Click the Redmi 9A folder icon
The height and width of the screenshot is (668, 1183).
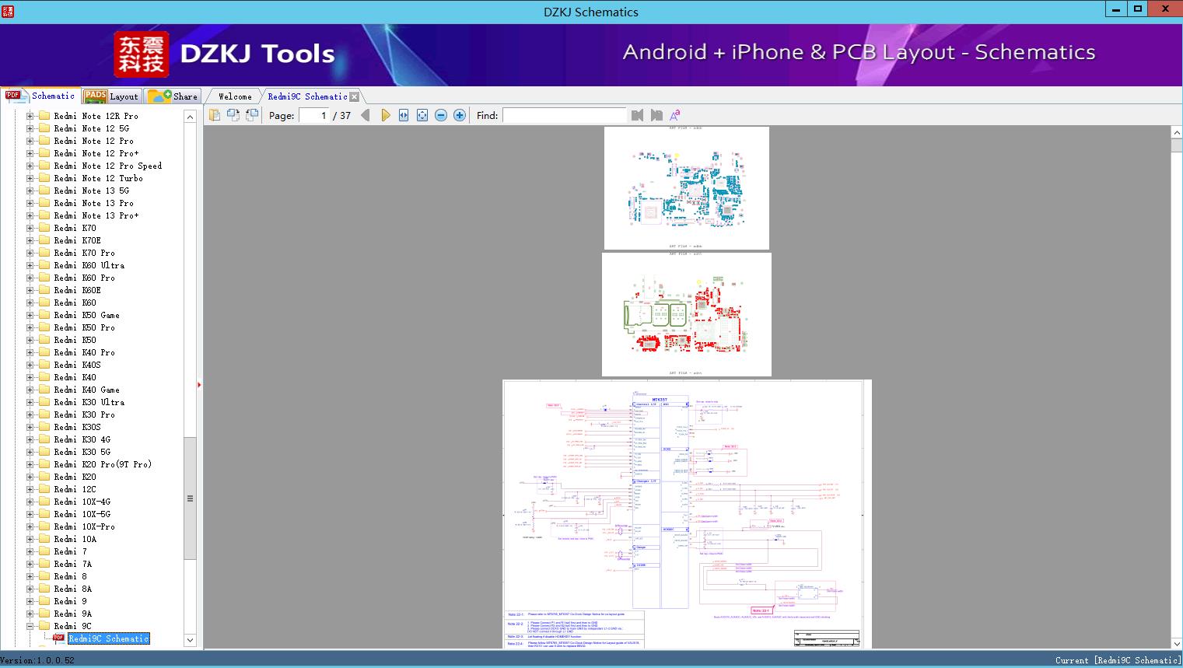(44, 614)
